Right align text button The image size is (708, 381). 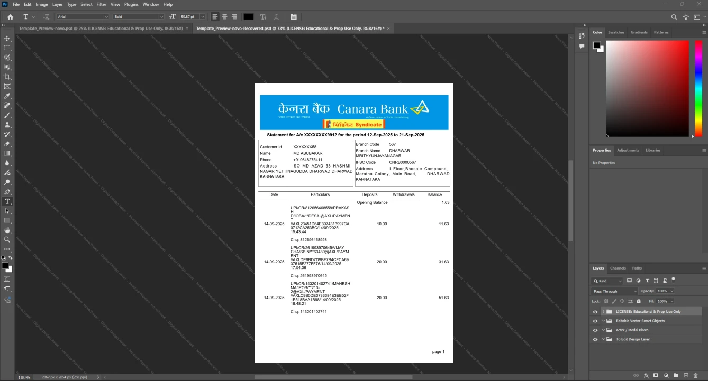tap(234, 17)
